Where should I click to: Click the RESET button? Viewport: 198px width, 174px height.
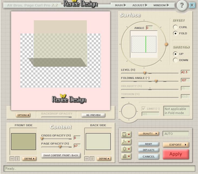148,144
